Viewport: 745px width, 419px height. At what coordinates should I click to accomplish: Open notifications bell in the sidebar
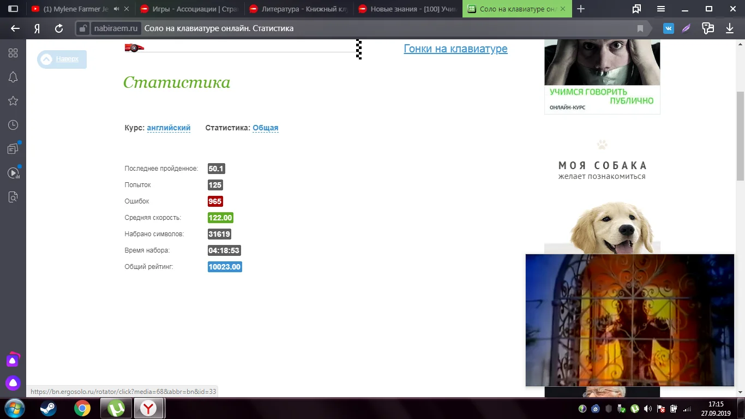(x=13, y=77)
